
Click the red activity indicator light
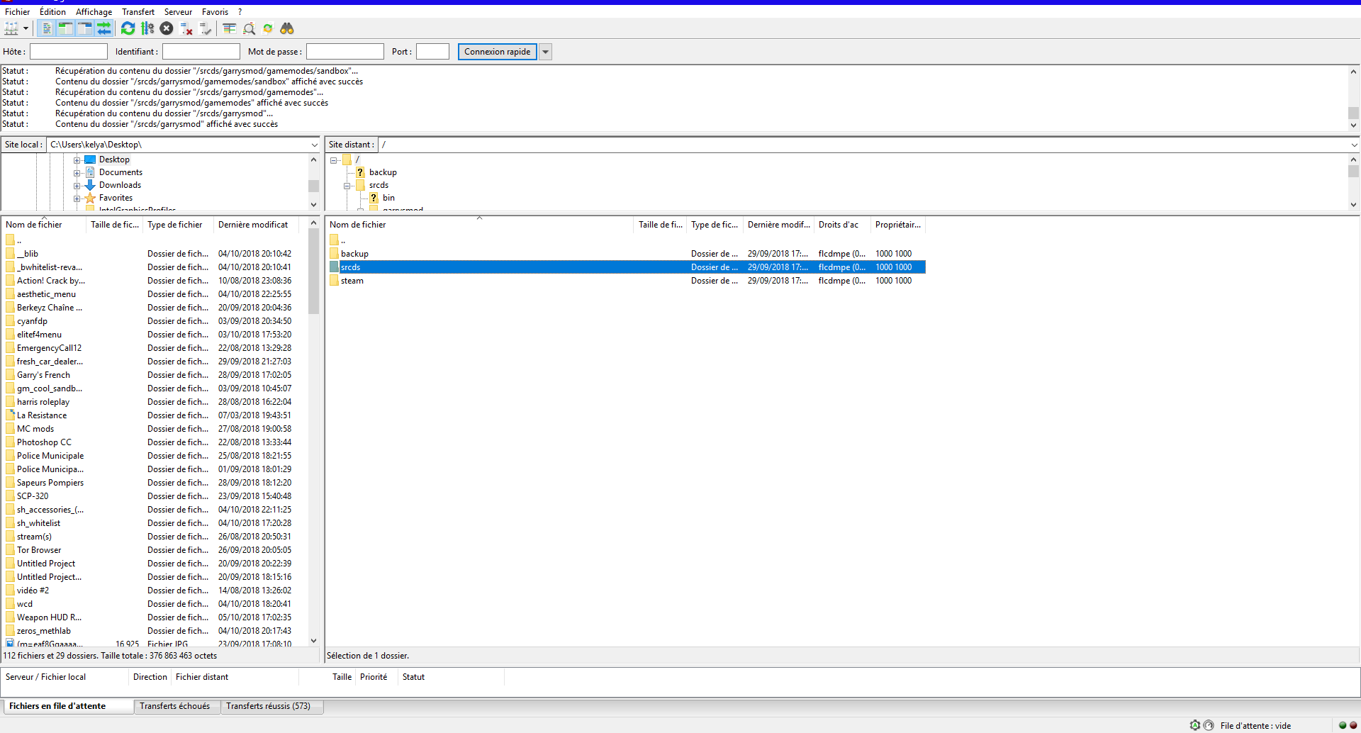tap(1353, 725)
